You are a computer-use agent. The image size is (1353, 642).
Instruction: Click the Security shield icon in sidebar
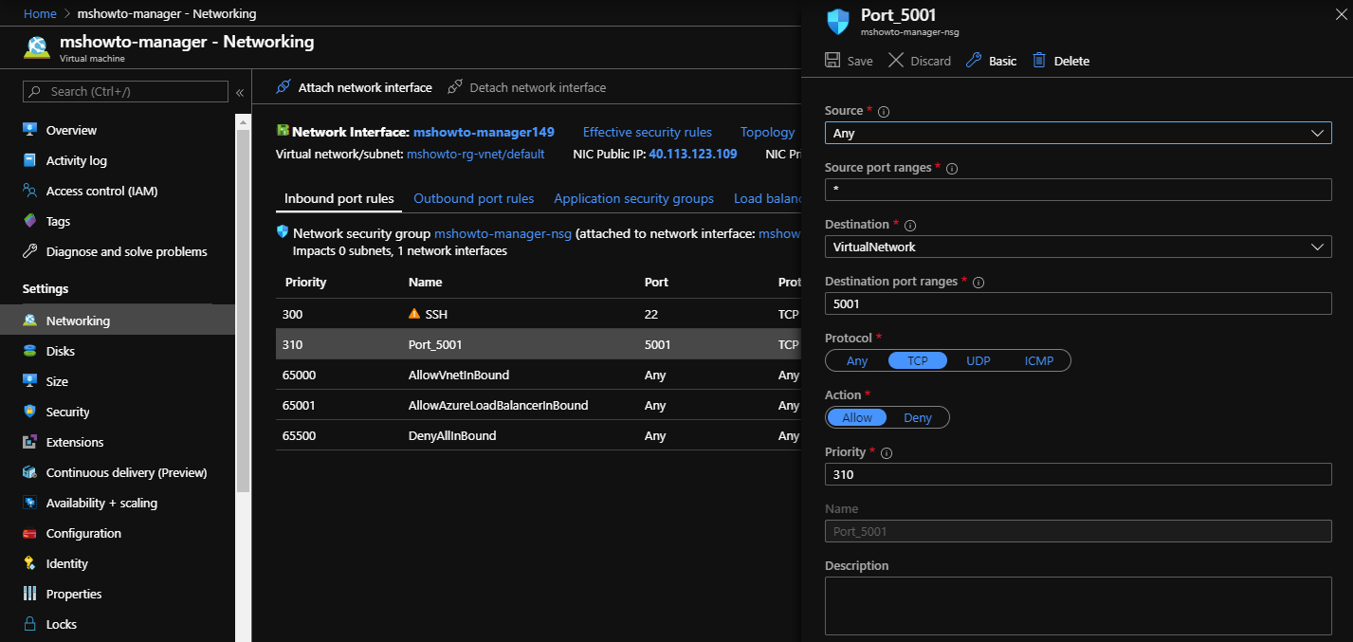click(29, 412)
